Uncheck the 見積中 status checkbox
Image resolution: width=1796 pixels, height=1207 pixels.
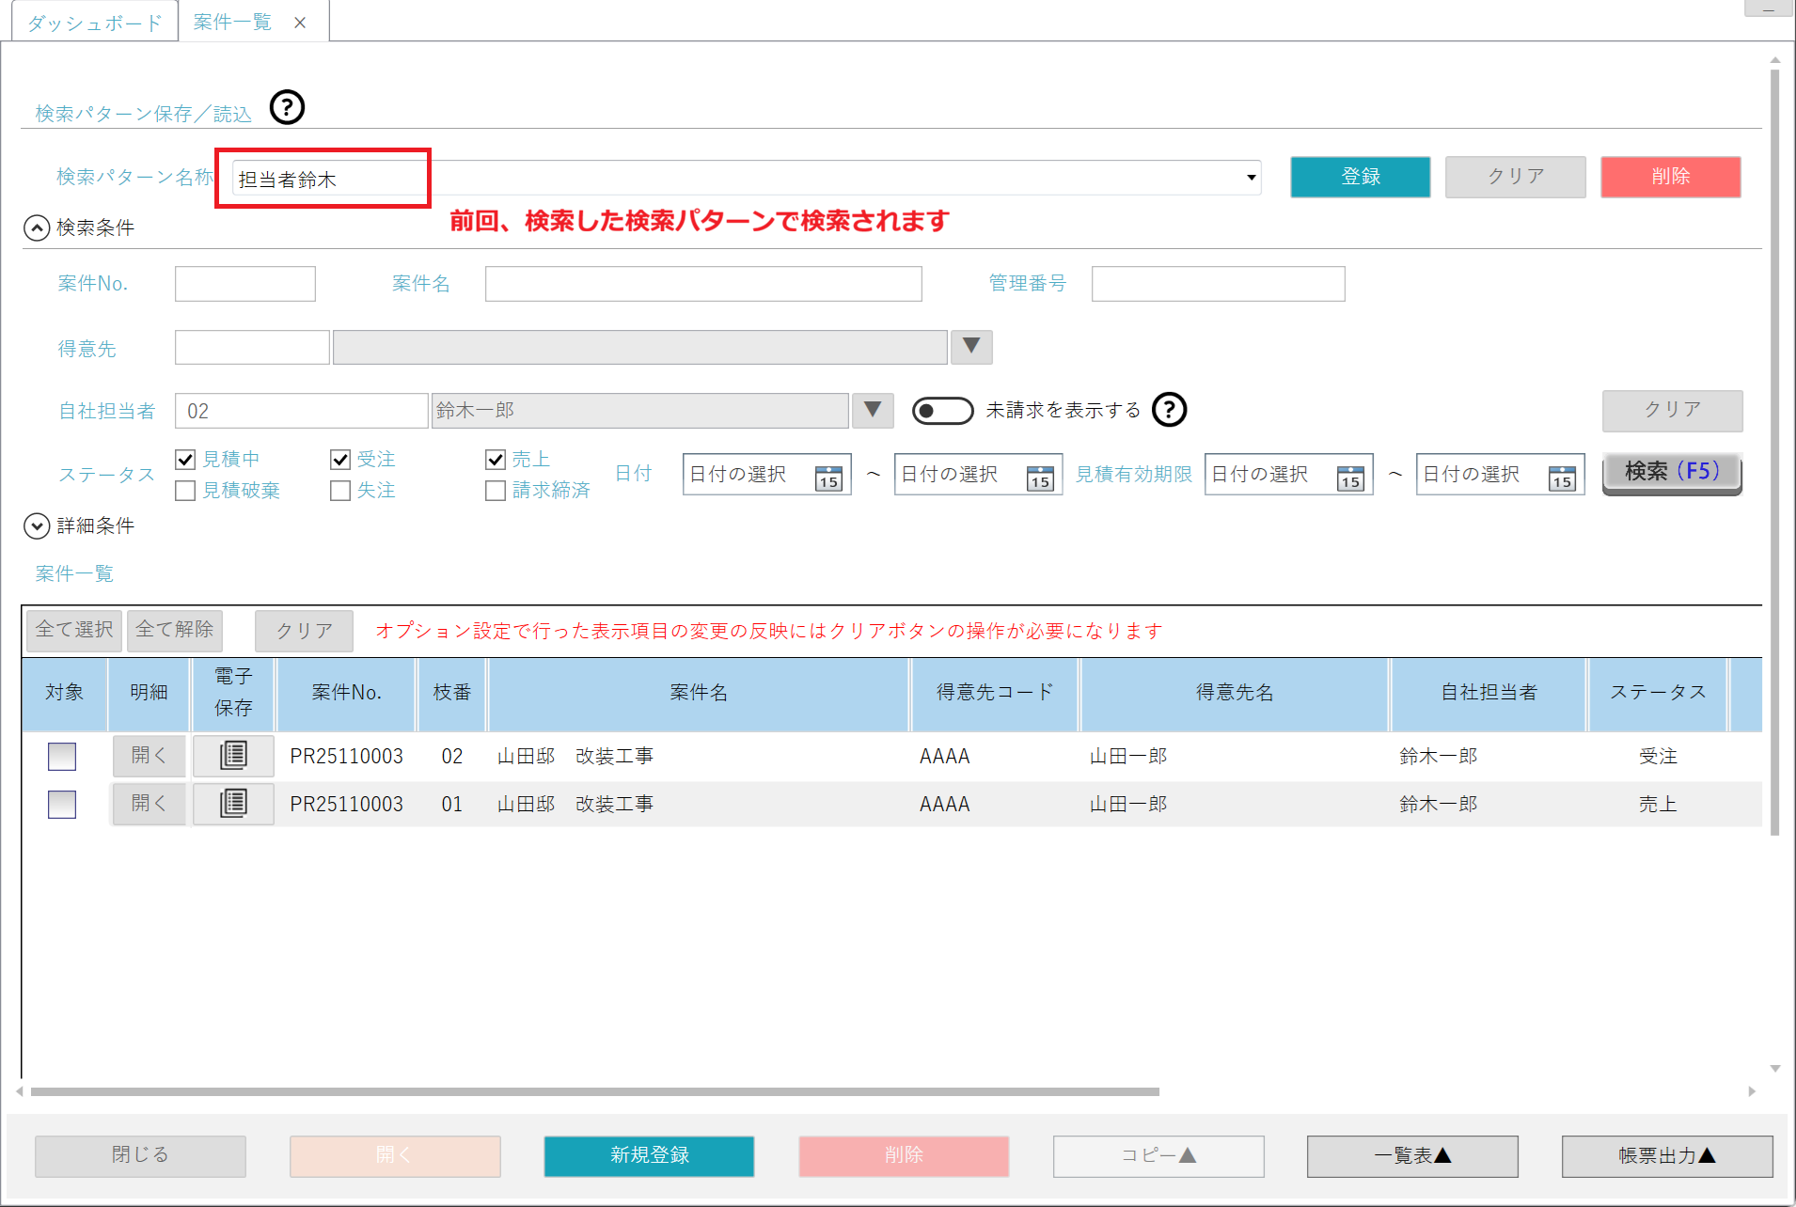click(x=185, y=460)
